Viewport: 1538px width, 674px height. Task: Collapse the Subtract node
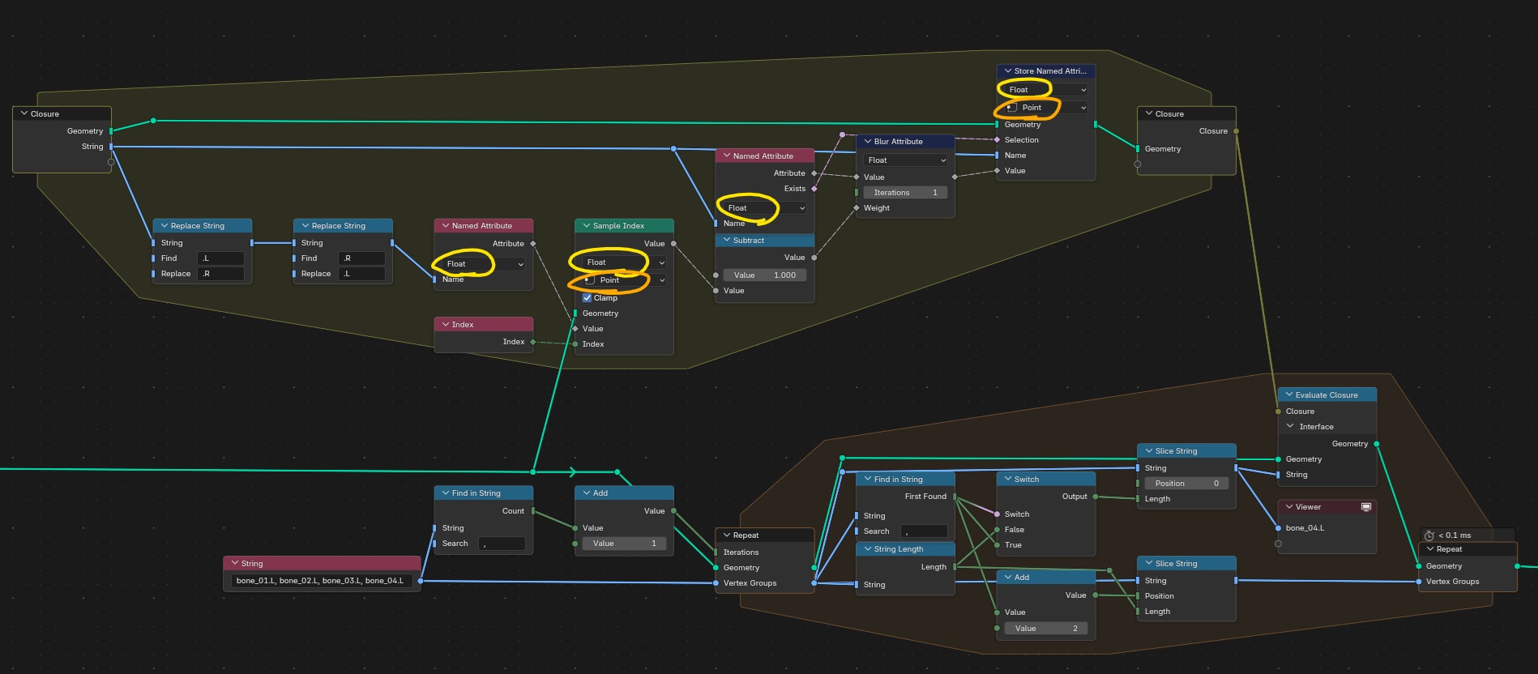pos(727,241)
